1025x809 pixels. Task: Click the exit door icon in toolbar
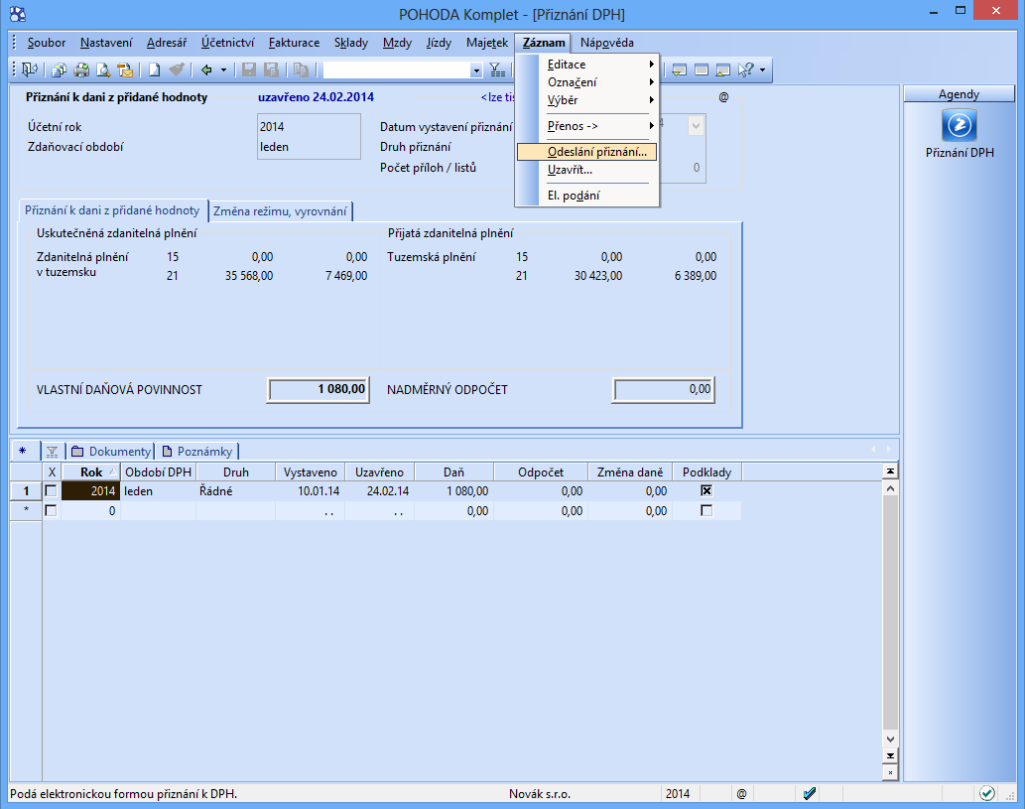(28, 69)
